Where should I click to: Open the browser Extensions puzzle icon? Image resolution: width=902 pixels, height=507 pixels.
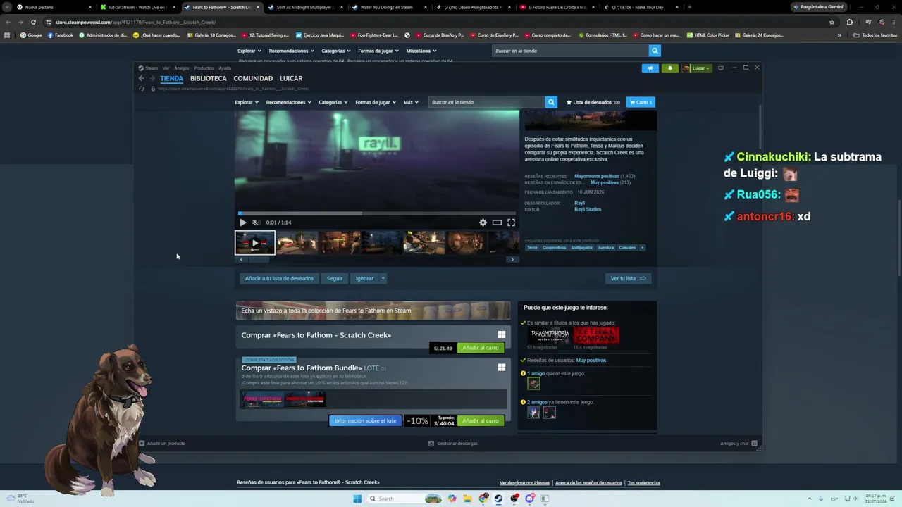point(849,22)
